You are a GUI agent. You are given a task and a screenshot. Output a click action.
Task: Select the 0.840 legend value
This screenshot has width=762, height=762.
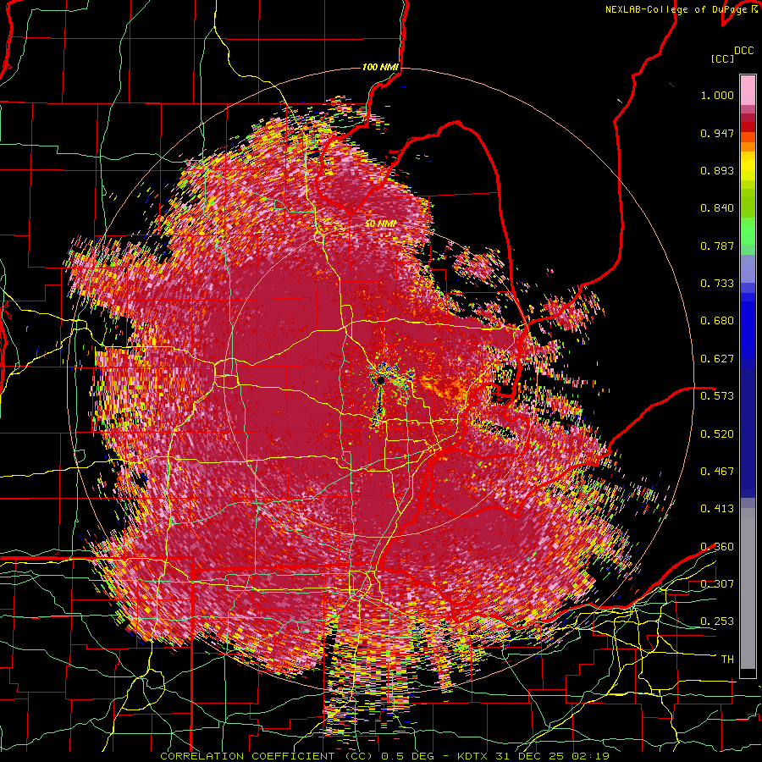pos(717,208)
